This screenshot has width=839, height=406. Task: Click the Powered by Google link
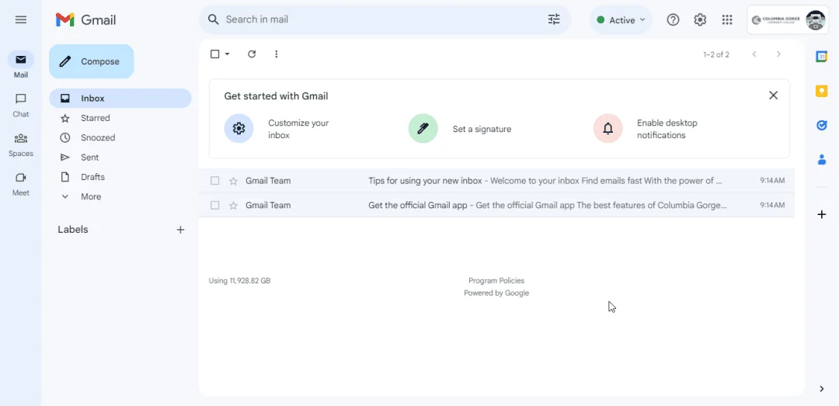click(496, 293)
